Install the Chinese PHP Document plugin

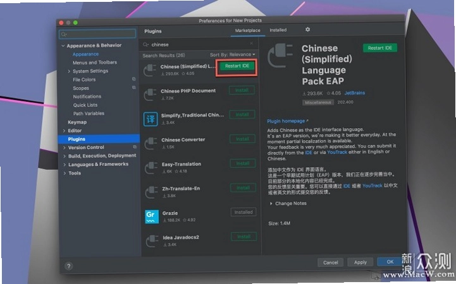242,90
